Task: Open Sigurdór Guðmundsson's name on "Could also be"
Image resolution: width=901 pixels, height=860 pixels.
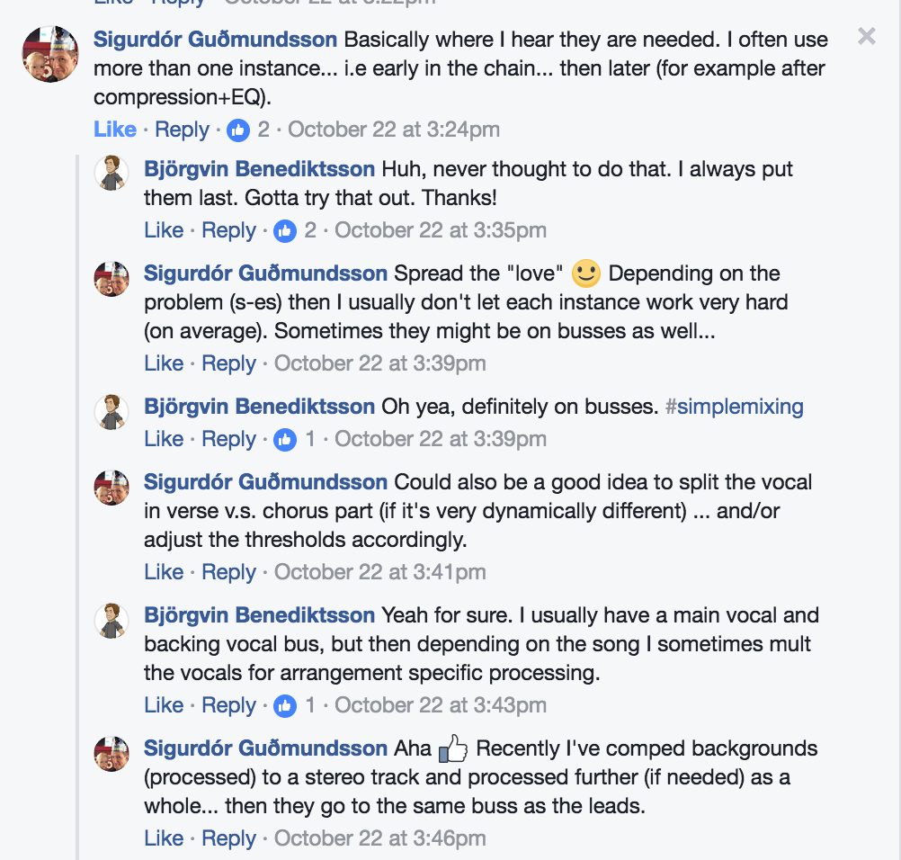Action: coord(265,483)
